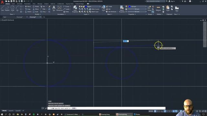Screen dimensions: 207x116
Task: Select the Dimension tool
Action: click(x=60, y=8)
